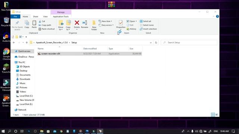
Task: Select Network in navigation pane
Action: coord(21,110)
